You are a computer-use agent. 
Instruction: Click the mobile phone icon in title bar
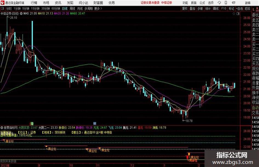[x=226, y=3]
